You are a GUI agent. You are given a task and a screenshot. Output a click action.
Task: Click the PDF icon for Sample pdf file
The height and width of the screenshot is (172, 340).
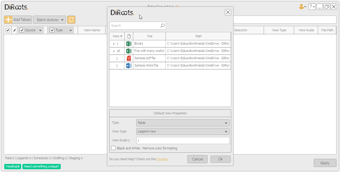pyautogui.click(x=129, y=58)
